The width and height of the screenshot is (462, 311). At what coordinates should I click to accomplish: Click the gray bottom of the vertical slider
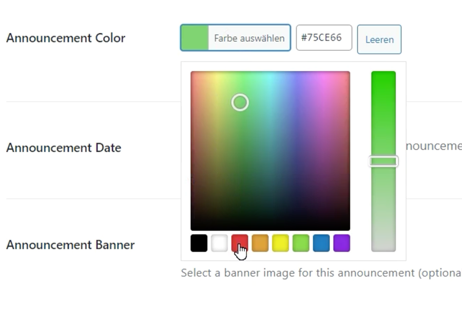(383, 246)
